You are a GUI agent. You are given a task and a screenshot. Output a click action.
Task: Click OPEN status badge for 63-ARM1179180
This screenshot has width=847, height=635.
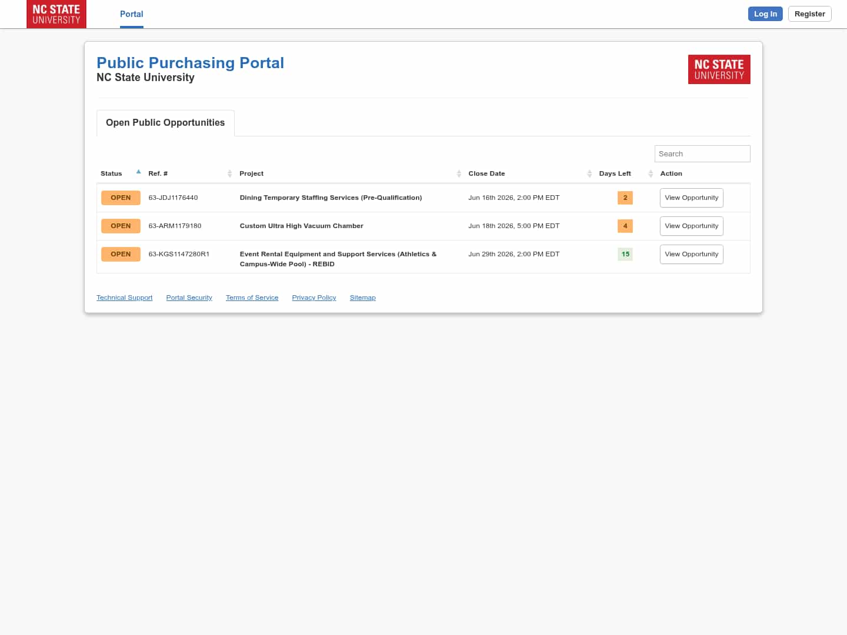pos(121,226)
